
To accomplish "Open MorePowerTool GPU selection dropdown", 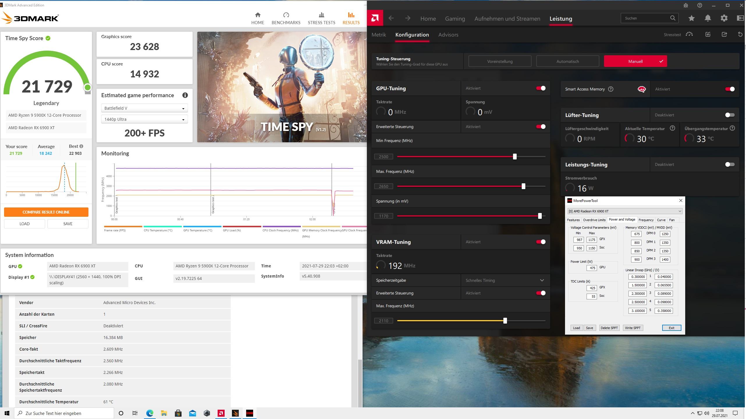I will [x=625, y=211].
